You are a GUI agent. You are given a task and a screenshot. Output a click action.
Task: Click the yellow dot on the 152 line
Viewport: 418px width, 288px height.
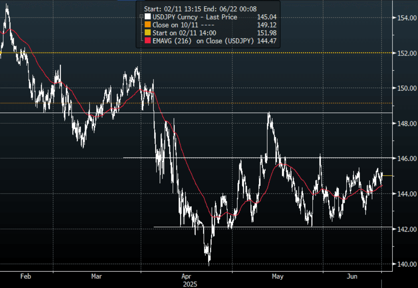(1, 53)
